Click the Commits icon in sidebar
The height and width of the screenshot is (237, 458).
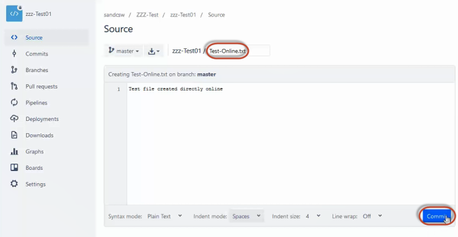pyautogui.click(x=14, y=54)
